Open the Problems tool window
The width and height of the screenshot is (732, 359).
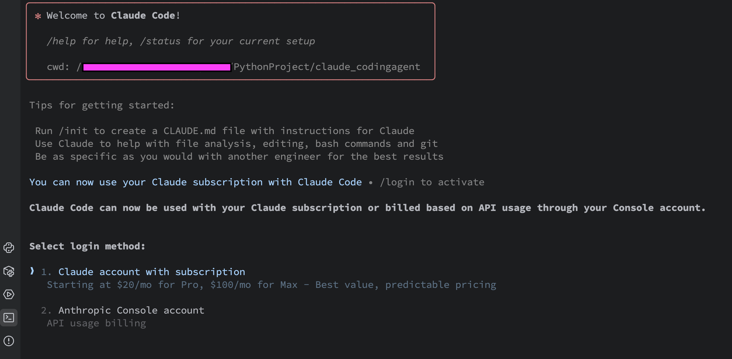click(9, 341)
